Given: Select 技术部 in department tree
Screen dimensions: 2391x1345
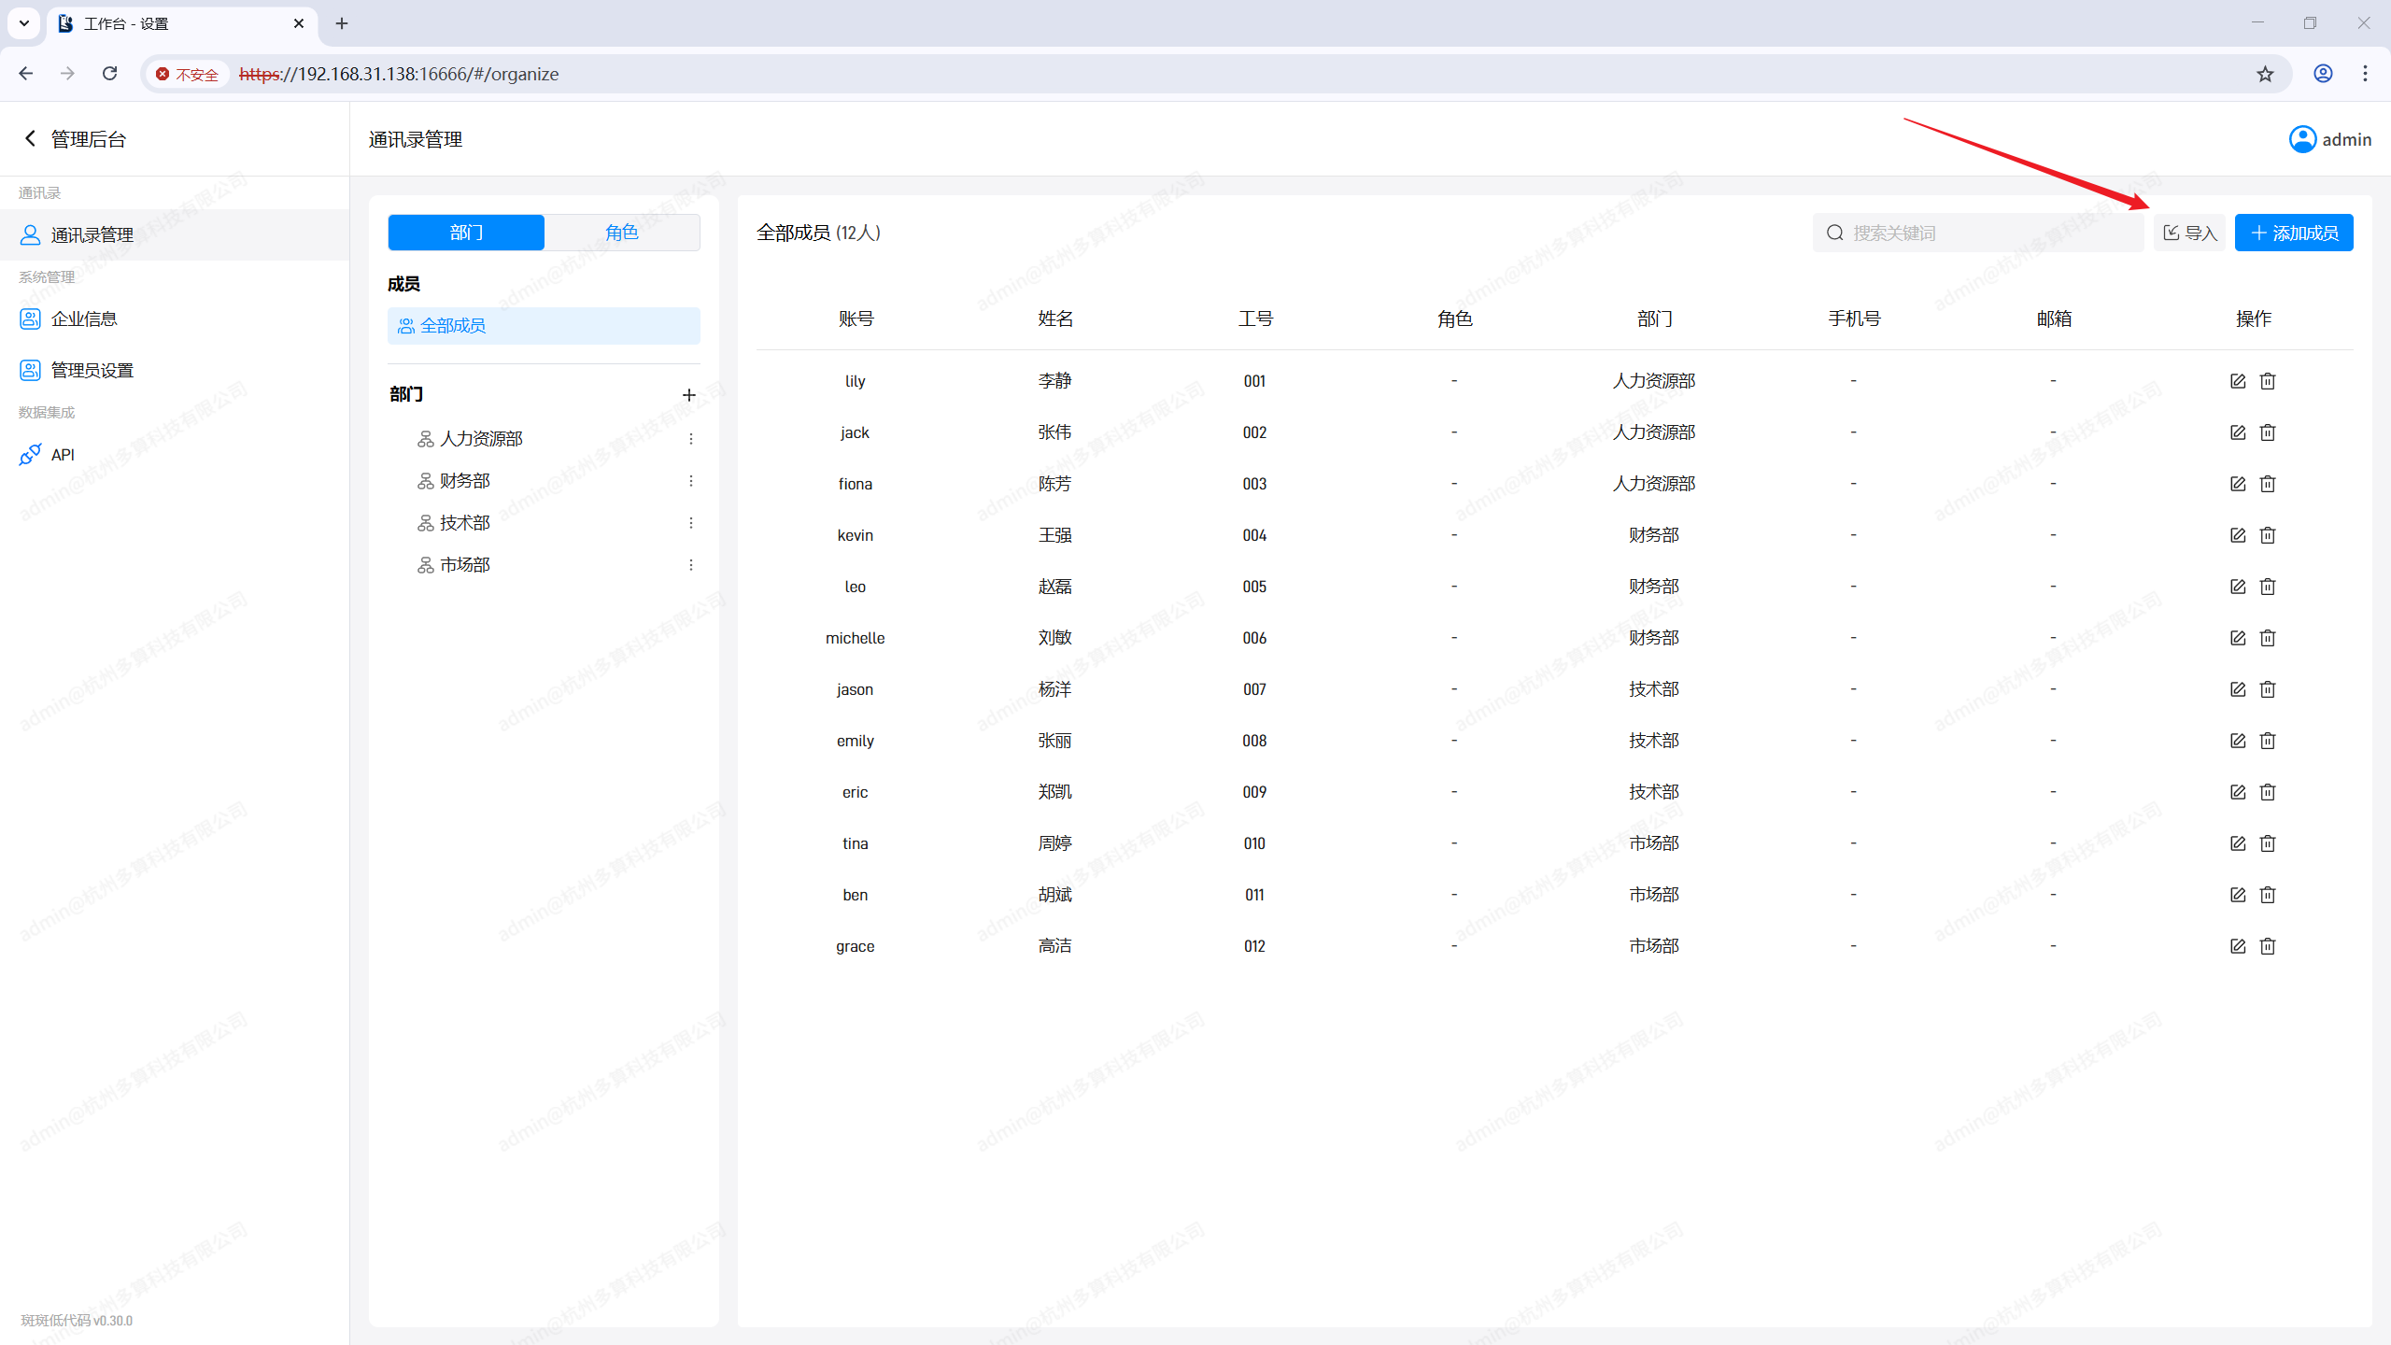Looking at the screenshot, I should pyautogui.click(x=465, y=523).
